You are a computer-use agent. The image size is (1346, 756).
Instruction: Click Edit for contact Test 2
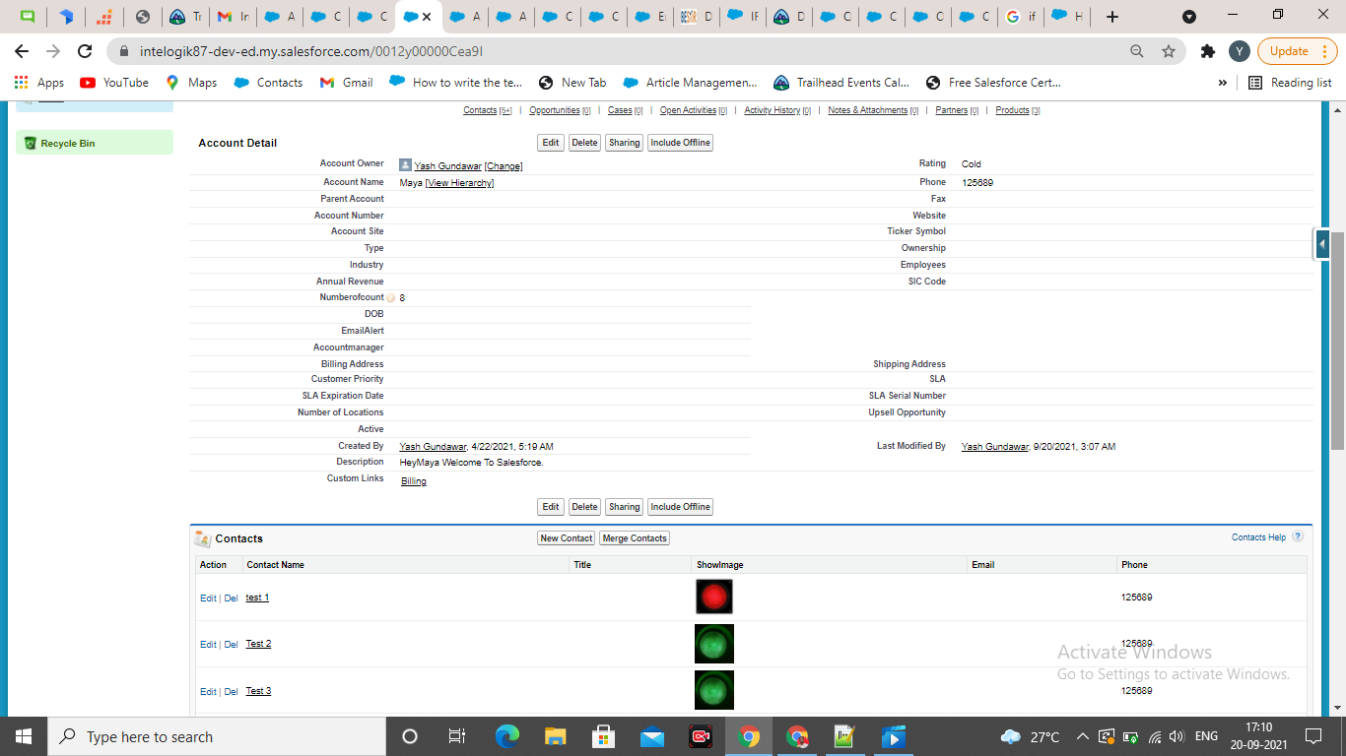[208, 645]
